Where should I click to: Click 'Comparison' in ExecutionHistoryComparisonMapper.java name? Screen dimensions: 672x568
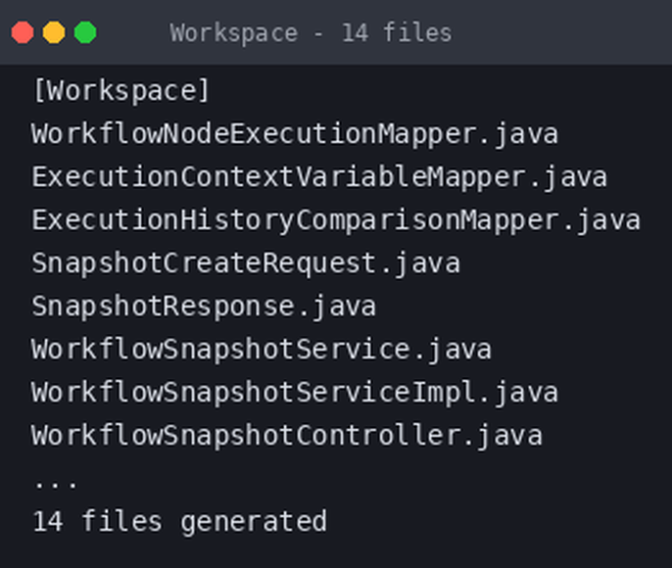[x=378, y=220]
